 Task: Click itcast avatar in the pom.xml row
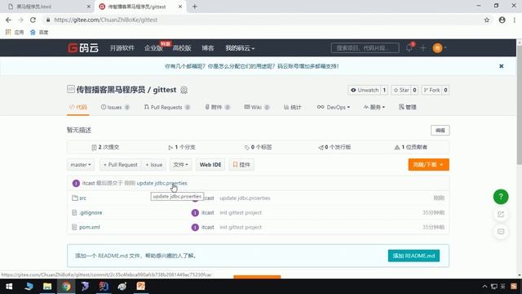coord(195,227)
